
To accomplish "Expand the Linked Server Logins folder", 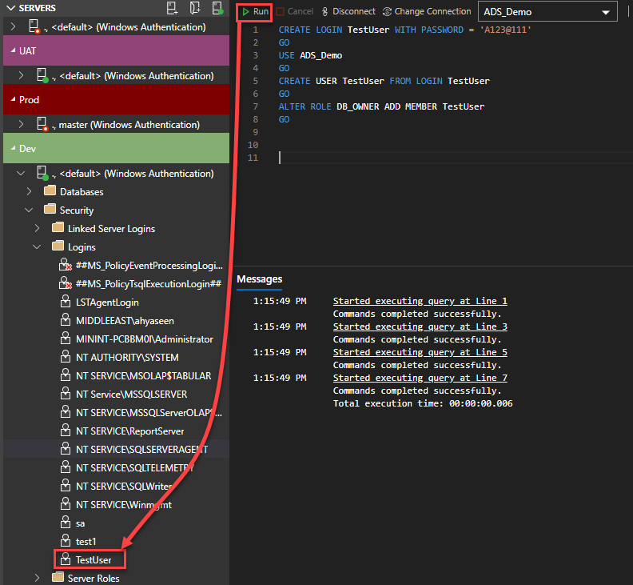I will tap(38, 229).
